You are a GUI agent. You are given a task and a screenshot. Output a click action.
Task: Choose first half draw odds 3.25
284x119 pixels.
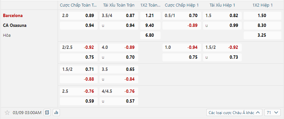click(262, 35)
